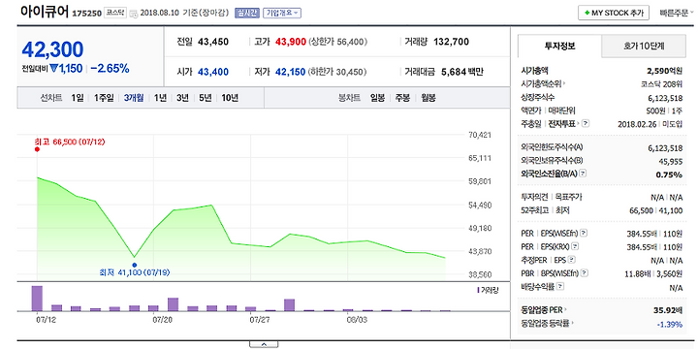Click the red 최고 66,500 point on chart
The image size is (698, 349).
(37, 149)
